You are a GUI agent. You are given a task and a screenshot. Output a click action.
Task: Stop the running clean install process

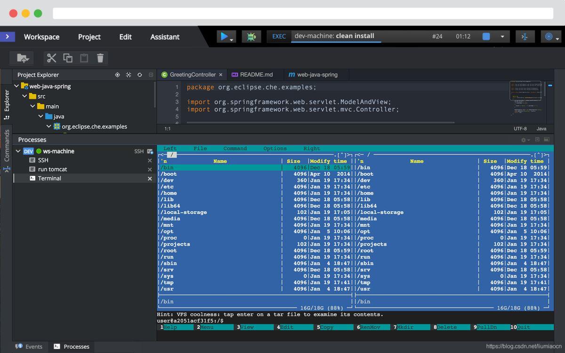486,36
